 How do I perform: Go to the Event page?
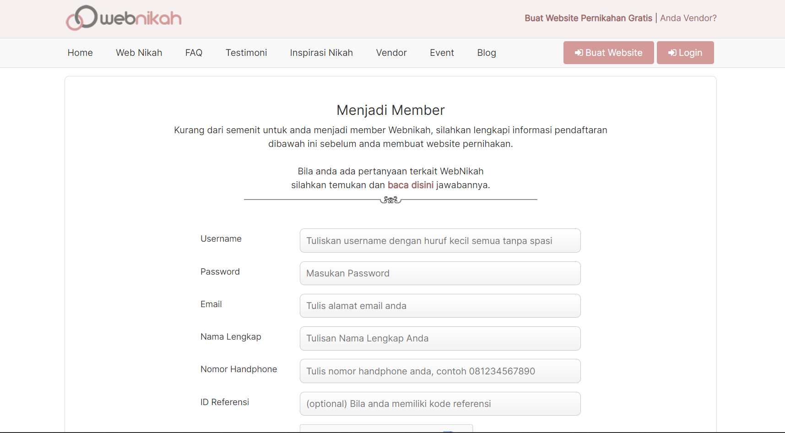[442, 53]
